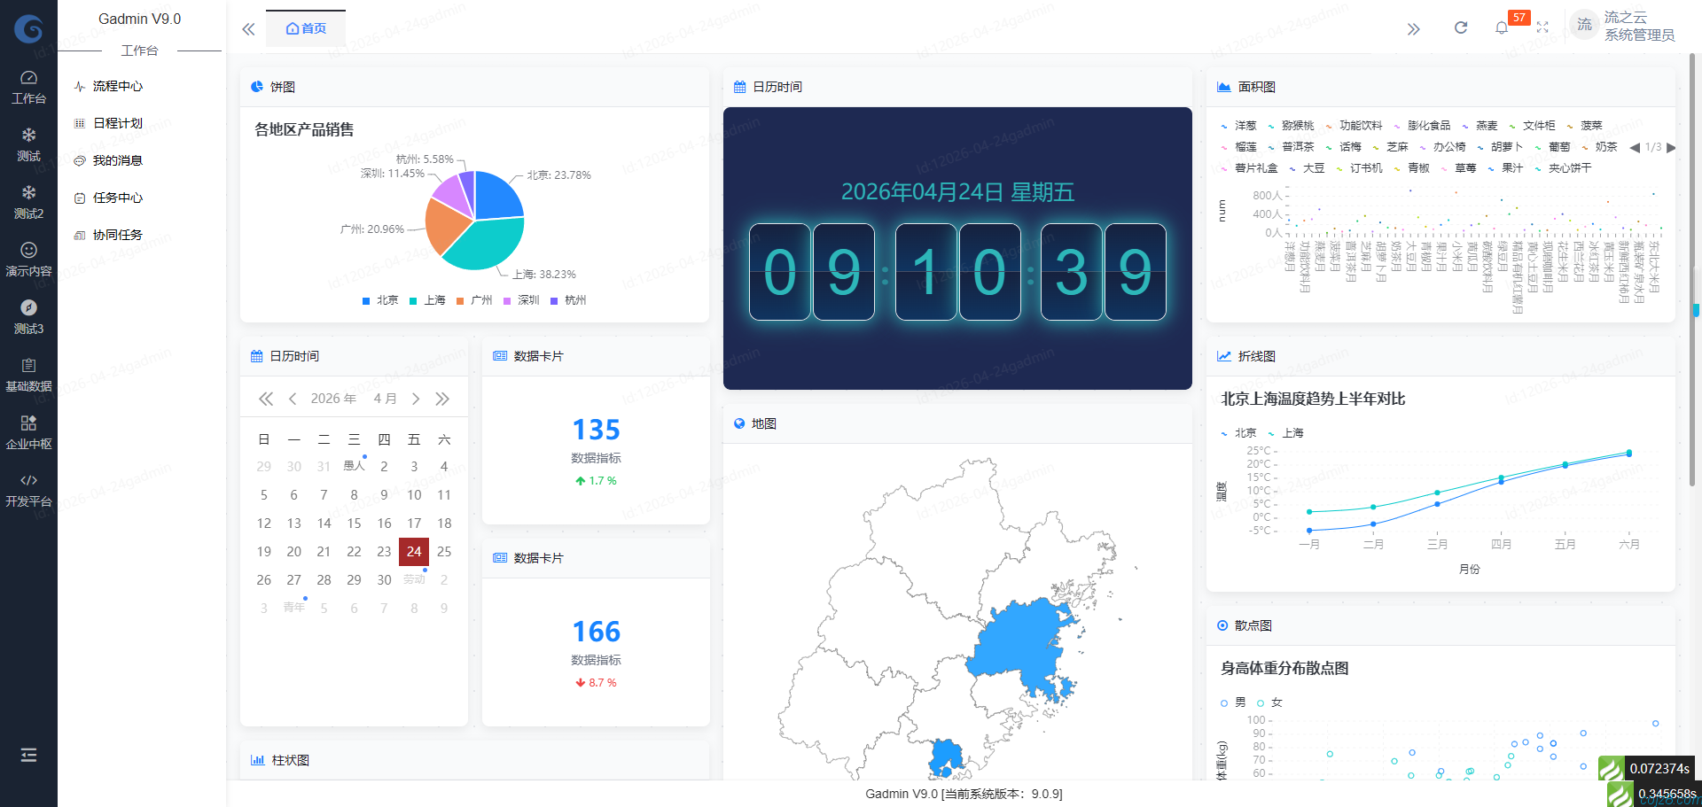Go to next month in the calendar
The image size is (1702, 807).
tap(416, 399)
